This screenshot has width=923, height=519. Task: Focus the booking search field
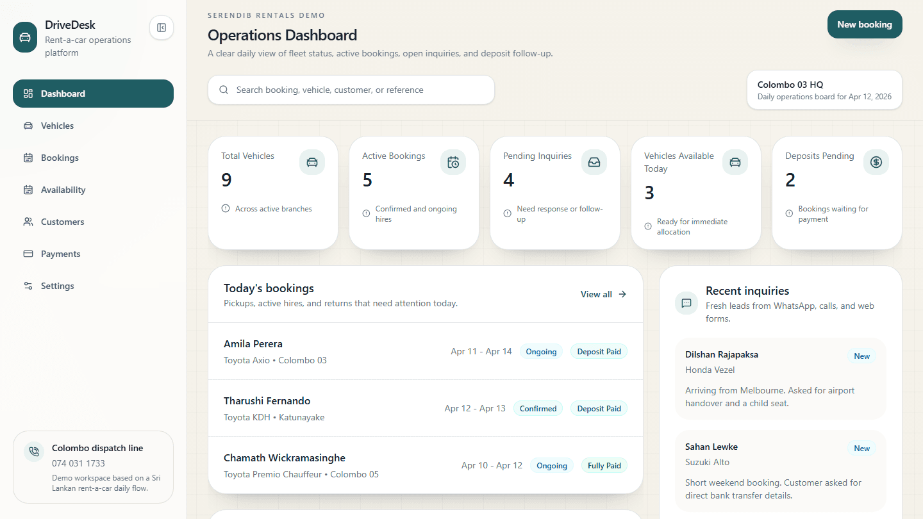pos(351,90)
